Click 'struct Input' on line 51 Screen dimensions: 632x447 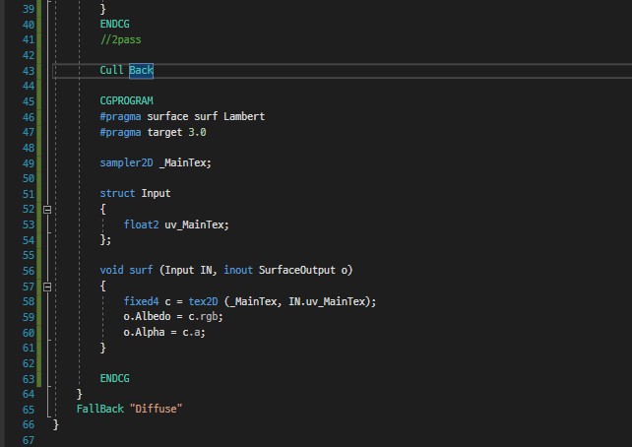pos(135,194)
